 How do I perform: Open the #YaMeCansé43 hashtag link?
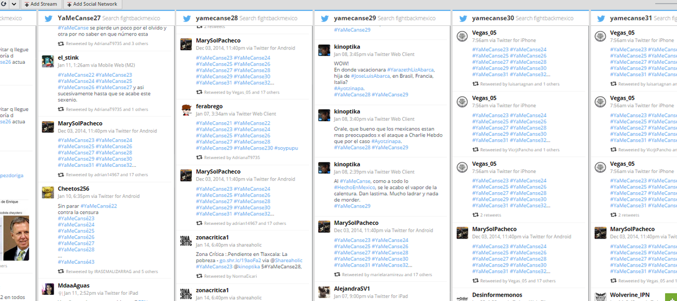[76, 262]
